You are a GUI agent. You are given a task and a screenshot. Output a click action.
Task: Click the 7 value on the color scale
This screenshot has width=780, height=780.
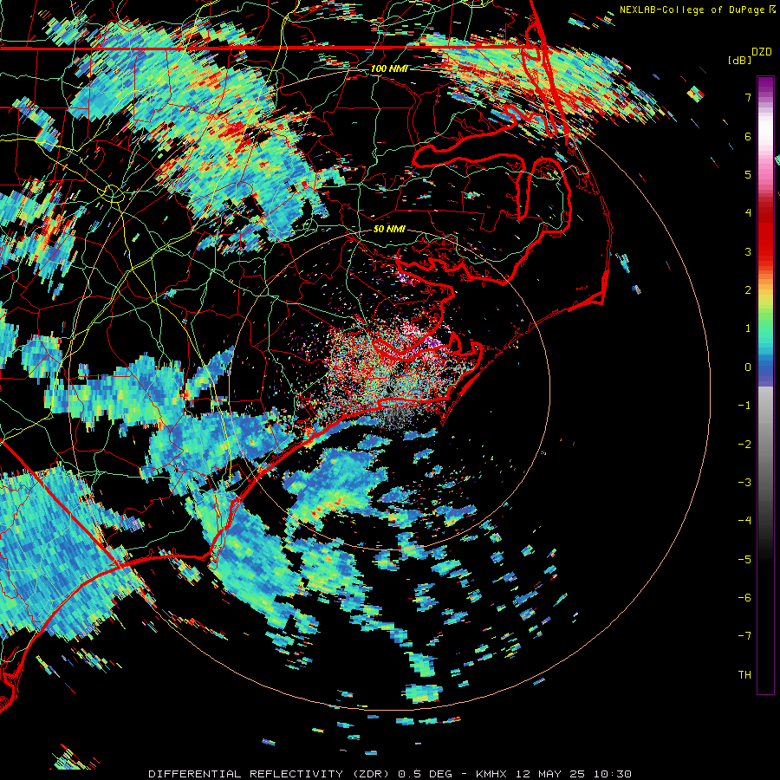(748, 97)
